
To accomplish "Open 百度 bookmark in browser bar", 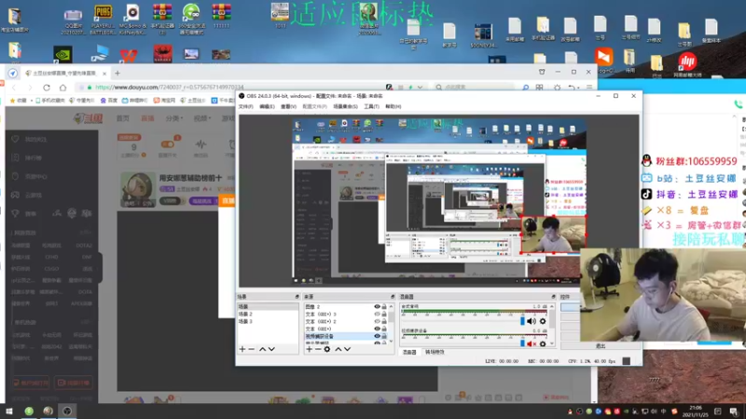I will click(109, 101).
